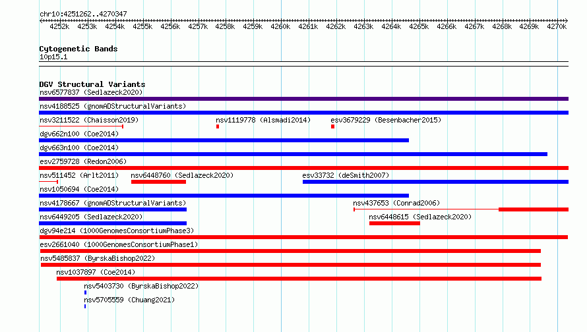Click the ruler's right arrowhead

point(566,20)
